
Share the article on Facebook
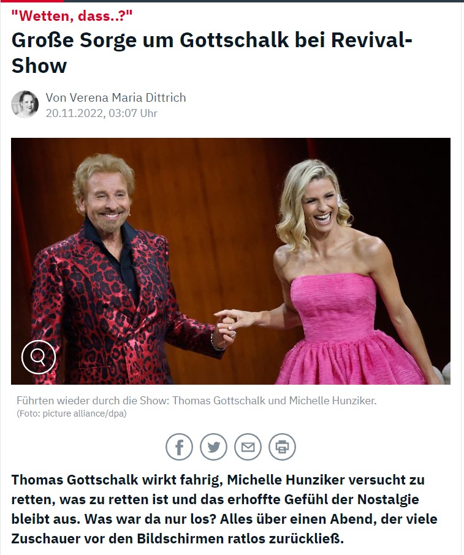pyautogui.click(x=179, y=447)
